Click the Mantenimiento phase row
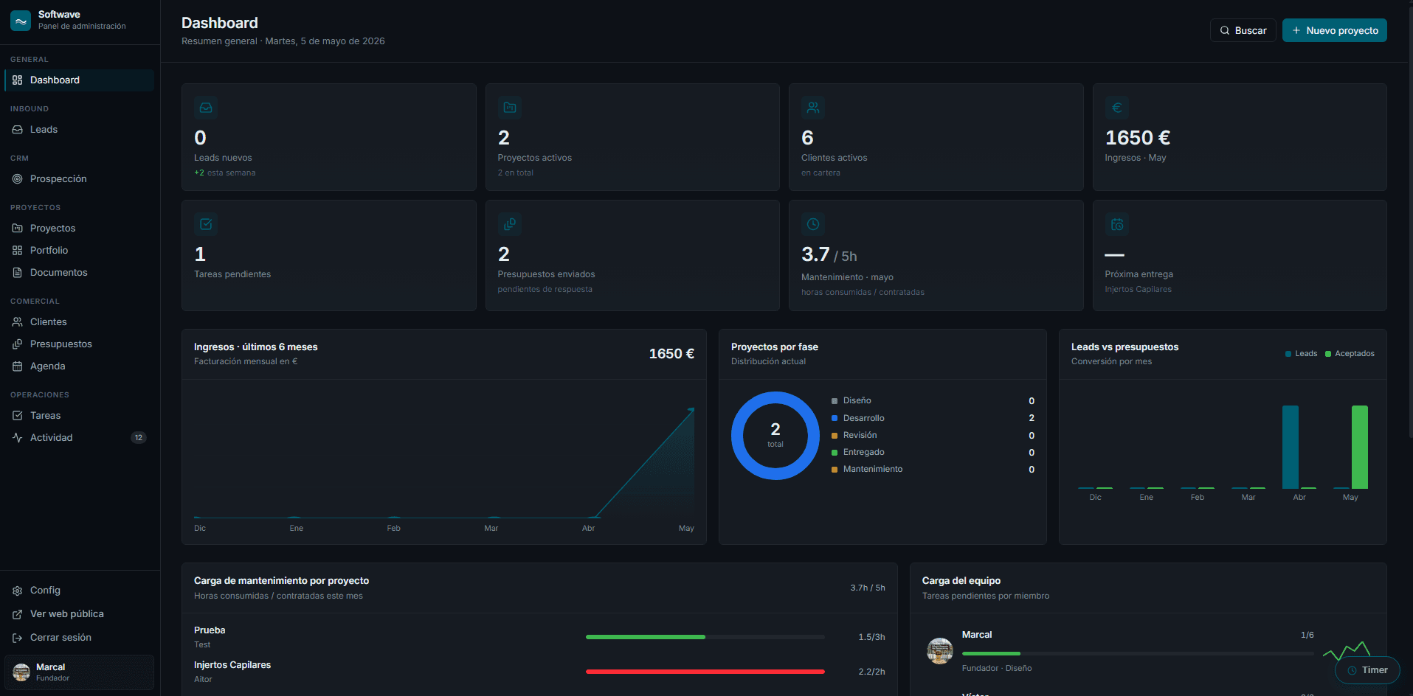This screenshot has width=1413, height=696. click(933, 470)
